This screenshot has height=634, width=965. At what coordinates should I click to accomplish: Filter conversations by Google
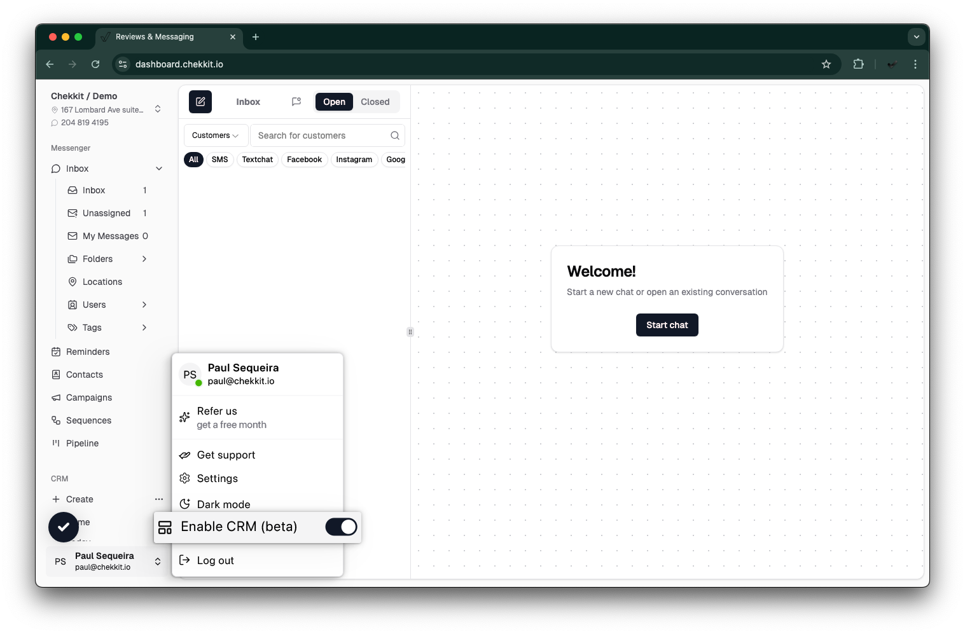[x=395, y=160]
